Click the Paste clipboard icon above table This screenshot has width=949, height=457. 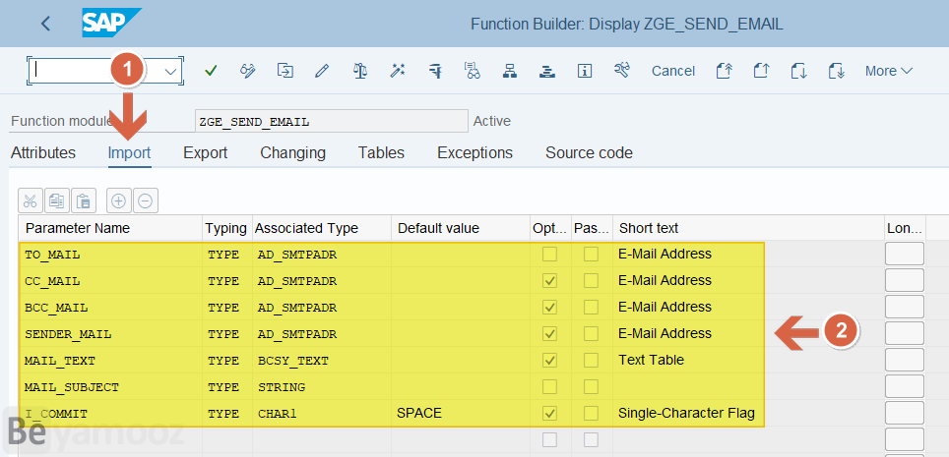click(84, 200)
